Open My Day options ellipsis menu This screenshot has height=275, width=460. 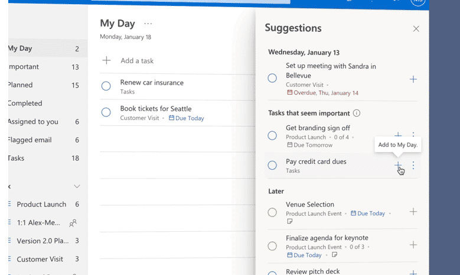tap(148, 24)
